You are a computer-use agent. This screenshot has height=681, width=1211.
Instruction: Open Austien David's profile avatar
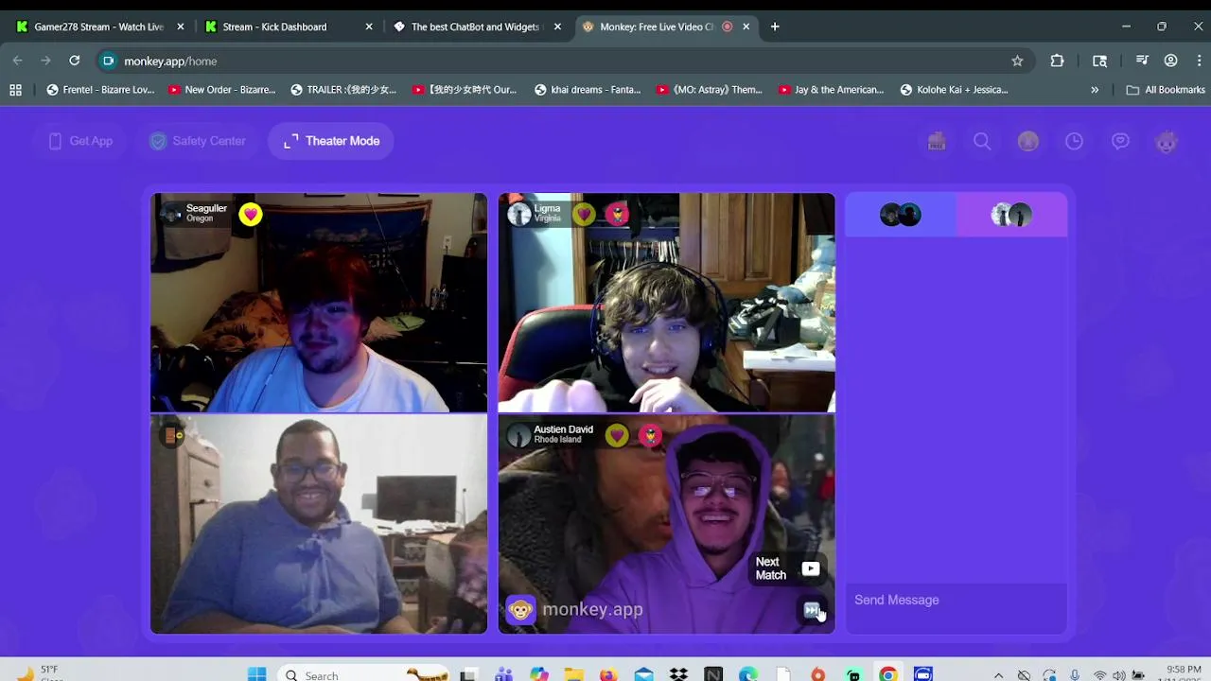point(518,435)
